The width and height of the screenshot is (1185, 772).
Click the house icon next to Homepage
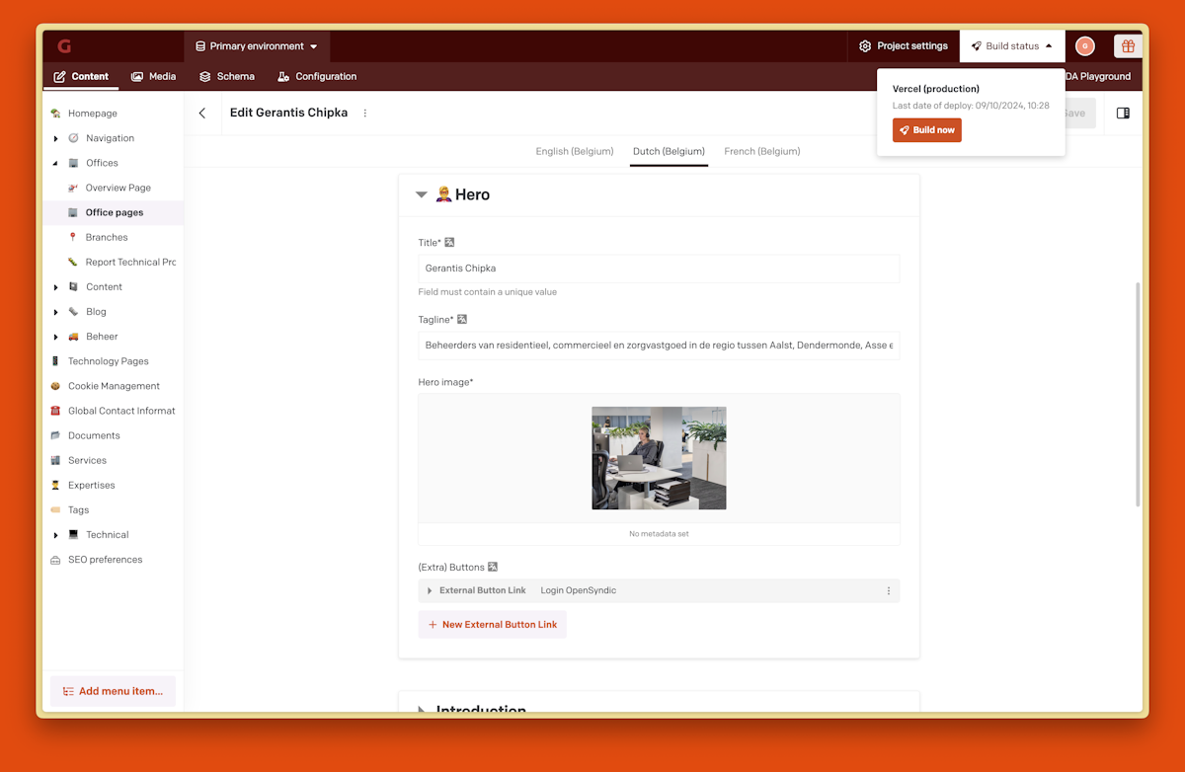[55, 114]
